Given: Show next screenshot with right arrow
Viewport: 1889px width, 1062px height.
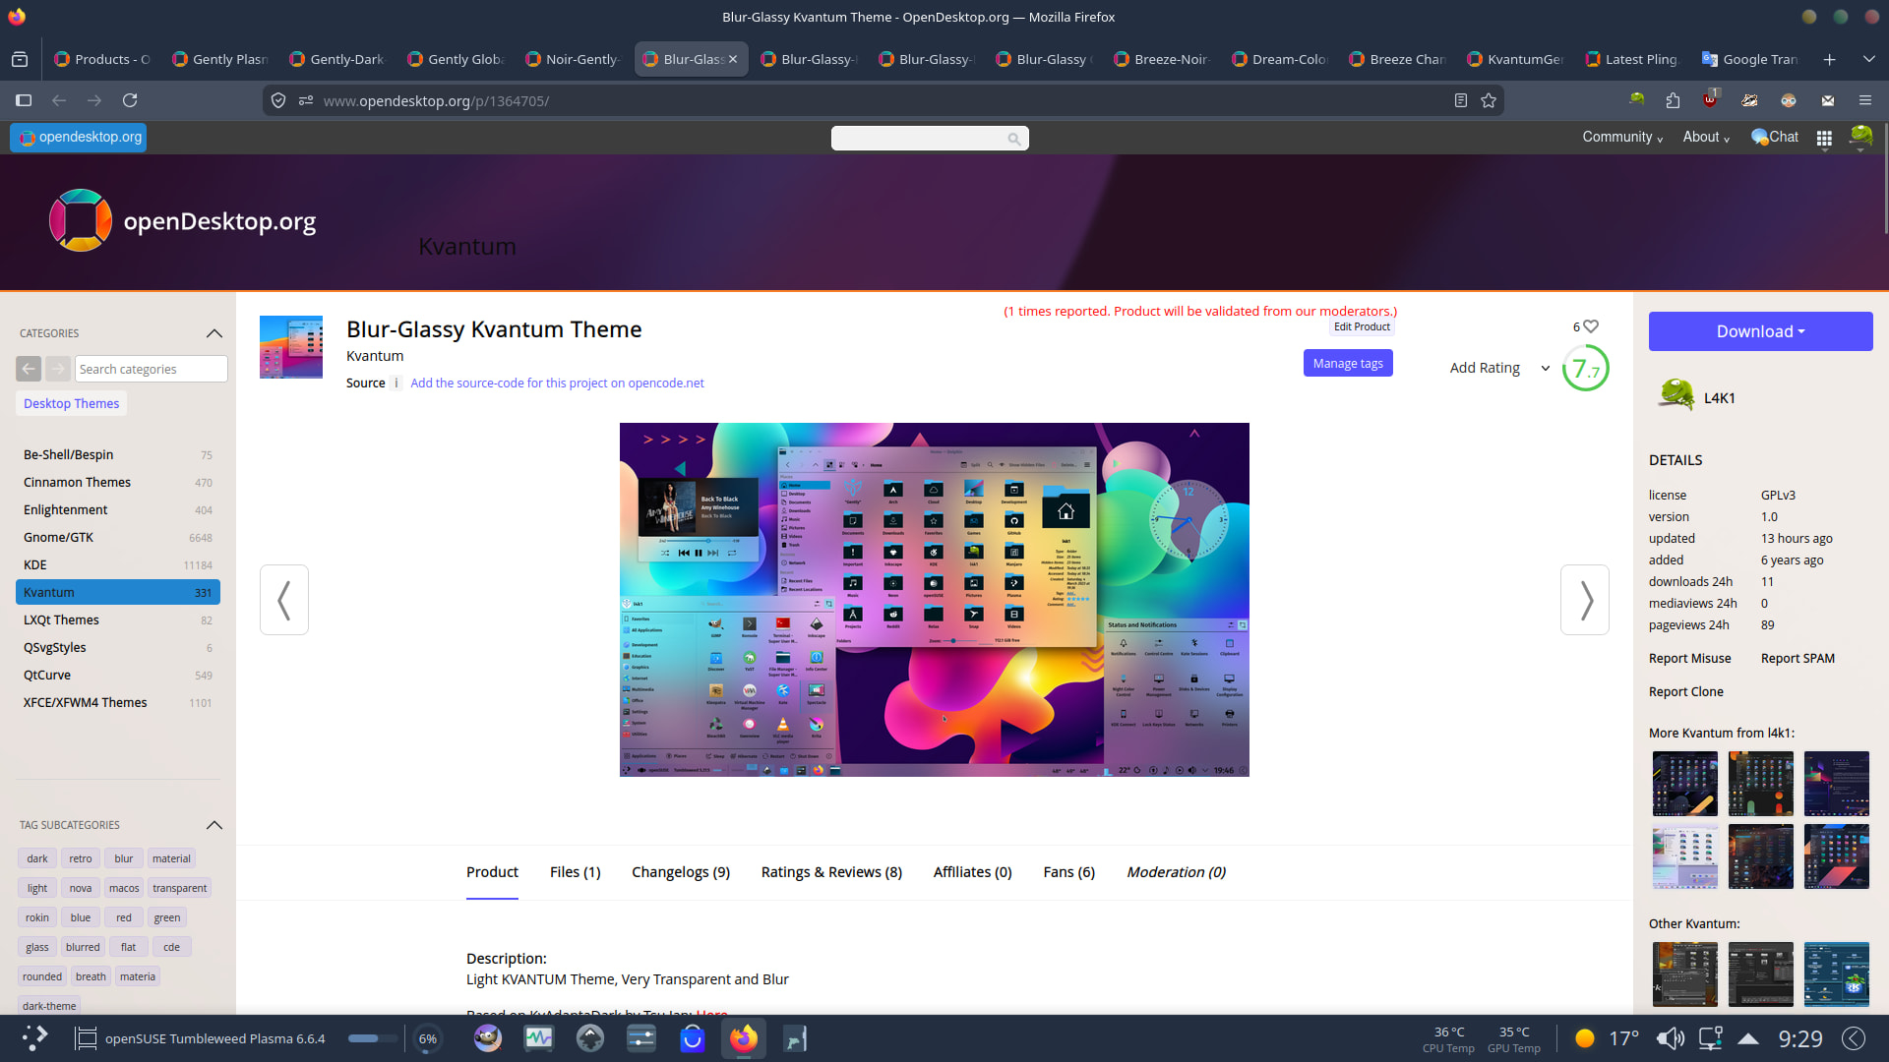Looking at the screenshot, I should (1584, 600).
